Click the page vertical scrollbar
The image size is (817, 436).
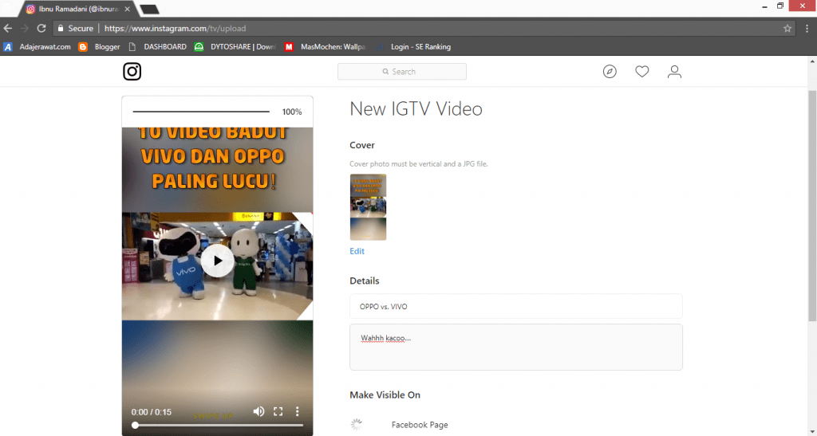pos(812,206)
